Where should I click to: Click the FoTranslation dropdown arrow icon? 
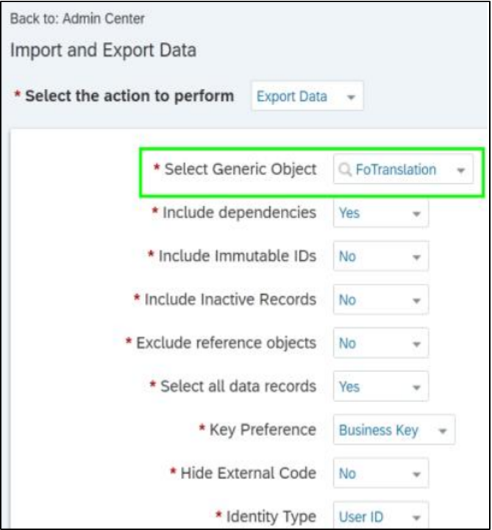[460, 171]
